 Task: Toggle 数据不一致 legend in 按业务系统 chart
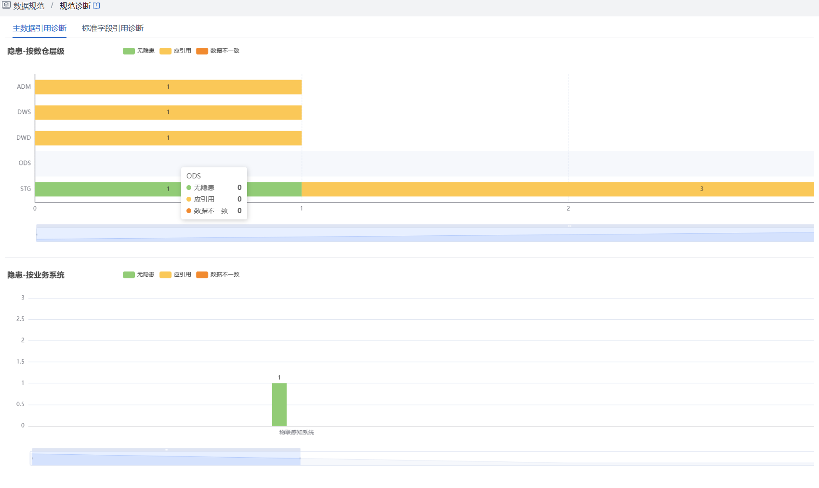click(x=218, y=274)
